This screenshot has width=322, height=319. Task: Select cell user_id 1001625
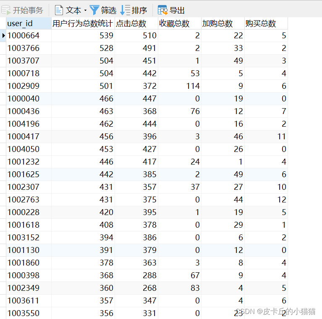coord(29,175)
